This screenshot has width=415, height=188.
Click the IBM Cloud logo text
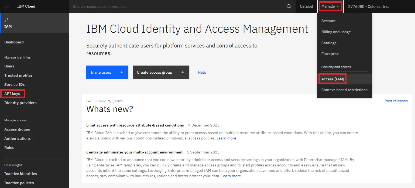[x=26, y=6]
